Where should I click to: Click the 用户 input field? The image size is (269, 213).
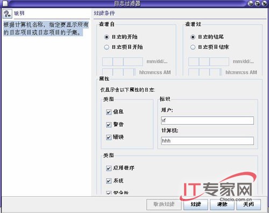(x=207, y=120)
